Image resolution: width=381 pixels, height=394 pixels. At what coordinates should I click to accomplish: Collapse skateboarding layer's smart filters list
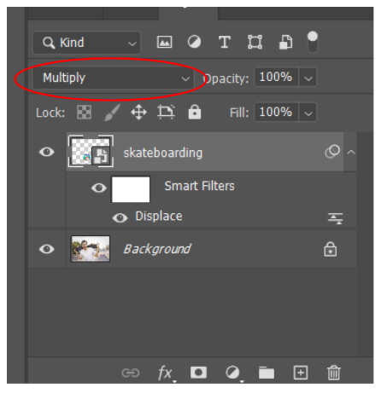click(351, 153)
